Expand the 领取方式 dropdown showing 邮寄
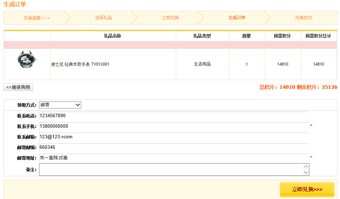 coord(60,105)
